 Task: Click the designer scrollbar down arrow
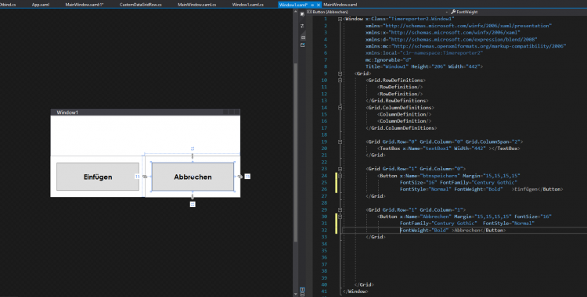coord(295,295)
